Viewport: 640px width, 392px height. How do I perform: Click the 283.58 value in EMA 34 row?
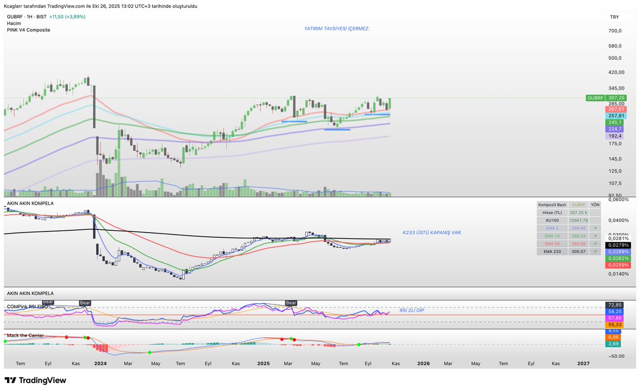(x=578, y=243)
